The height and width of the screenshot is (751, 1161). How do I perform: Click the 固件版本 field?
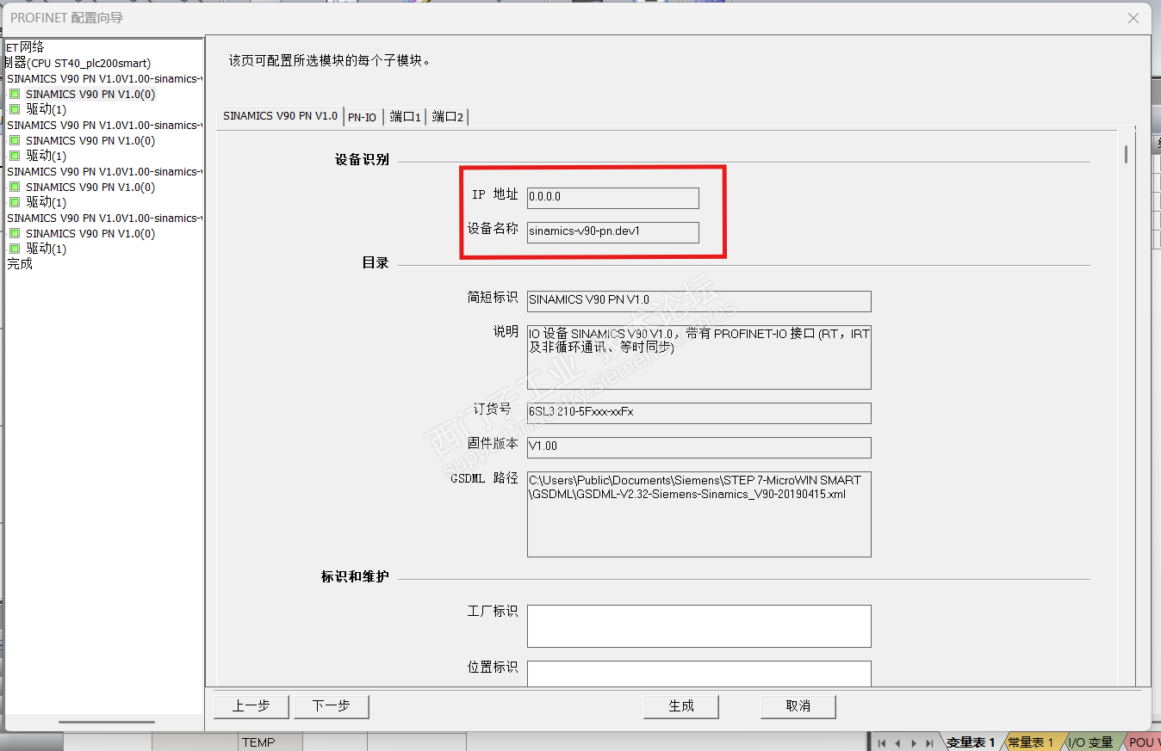699,447
